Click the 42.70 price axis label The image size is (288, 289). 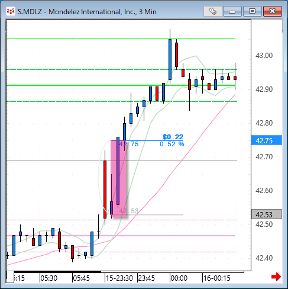[x=264, y=157]
